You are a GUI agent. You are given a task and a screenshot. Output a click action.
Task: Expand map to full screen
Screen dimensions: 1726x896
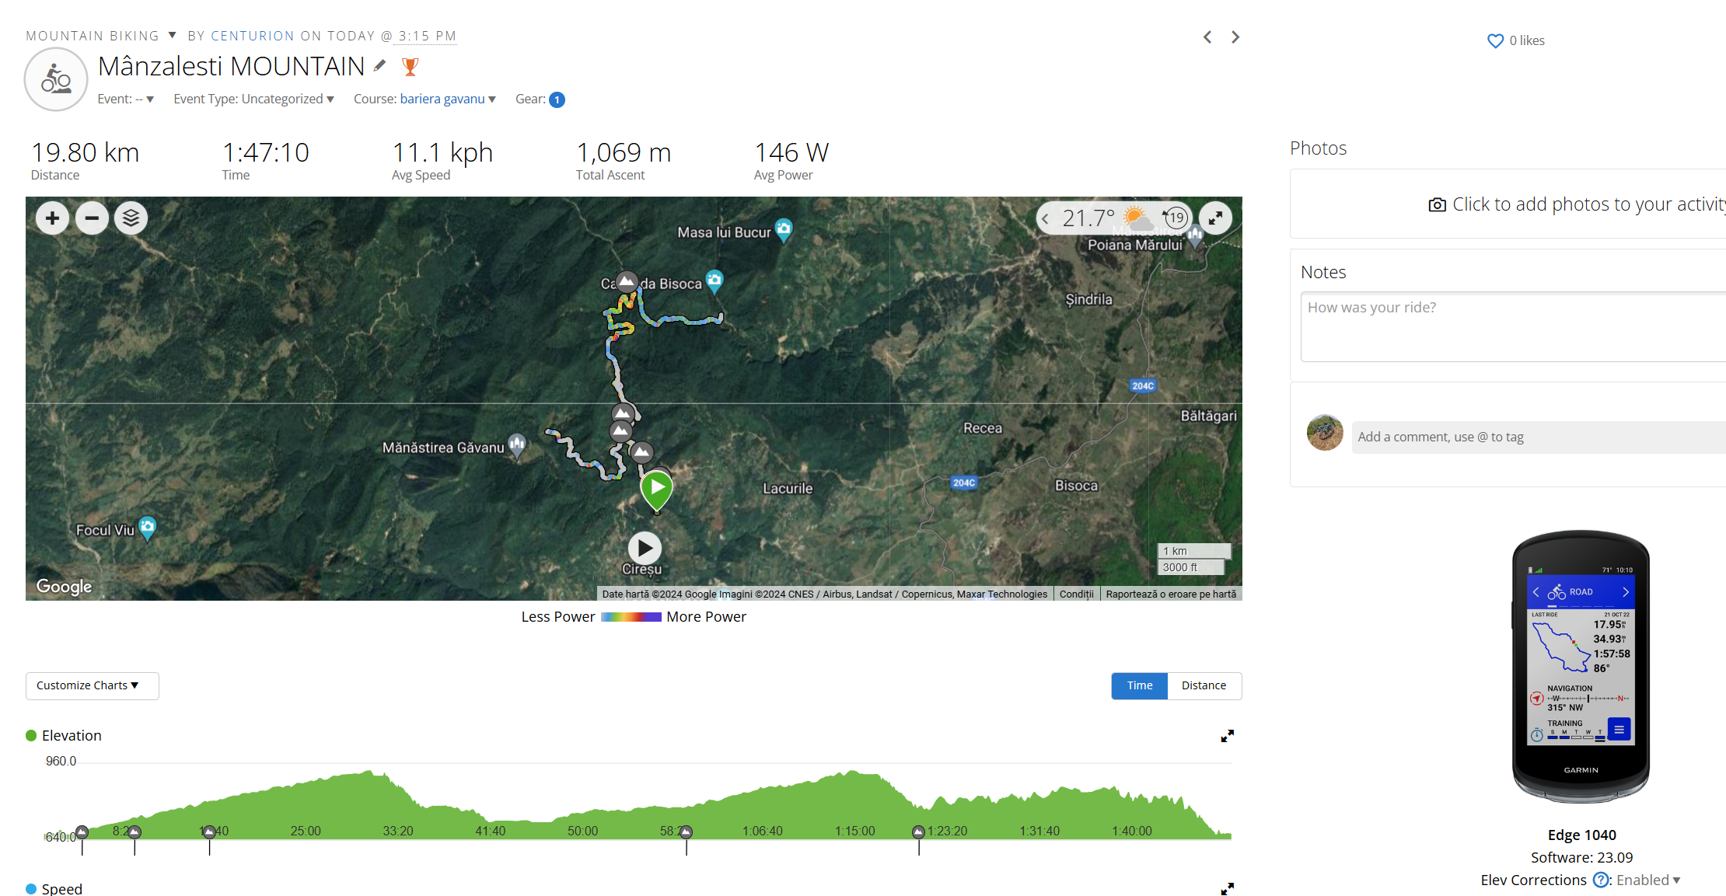(1215, 218)
